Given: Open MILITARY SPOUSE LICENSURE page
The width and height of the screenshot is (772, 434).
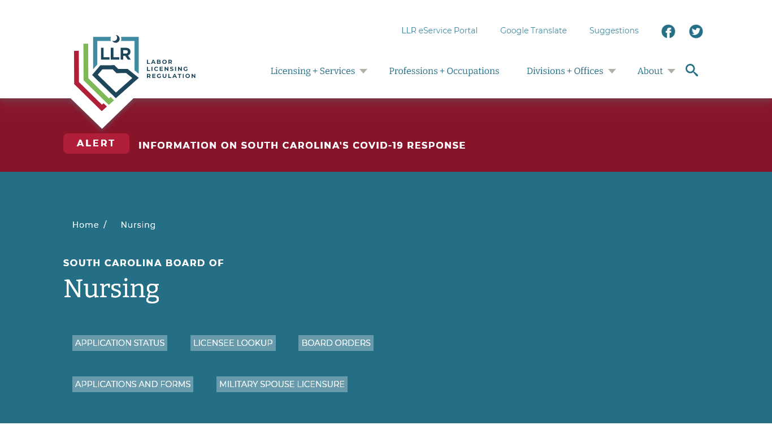Looking at the screenshot, I should tap(281, 384).
